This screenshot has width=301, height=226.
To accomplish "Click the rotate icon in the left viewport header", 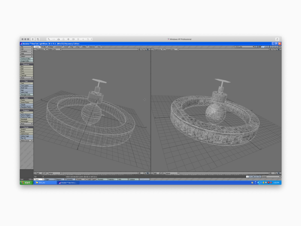I will (x=142, y=49).
